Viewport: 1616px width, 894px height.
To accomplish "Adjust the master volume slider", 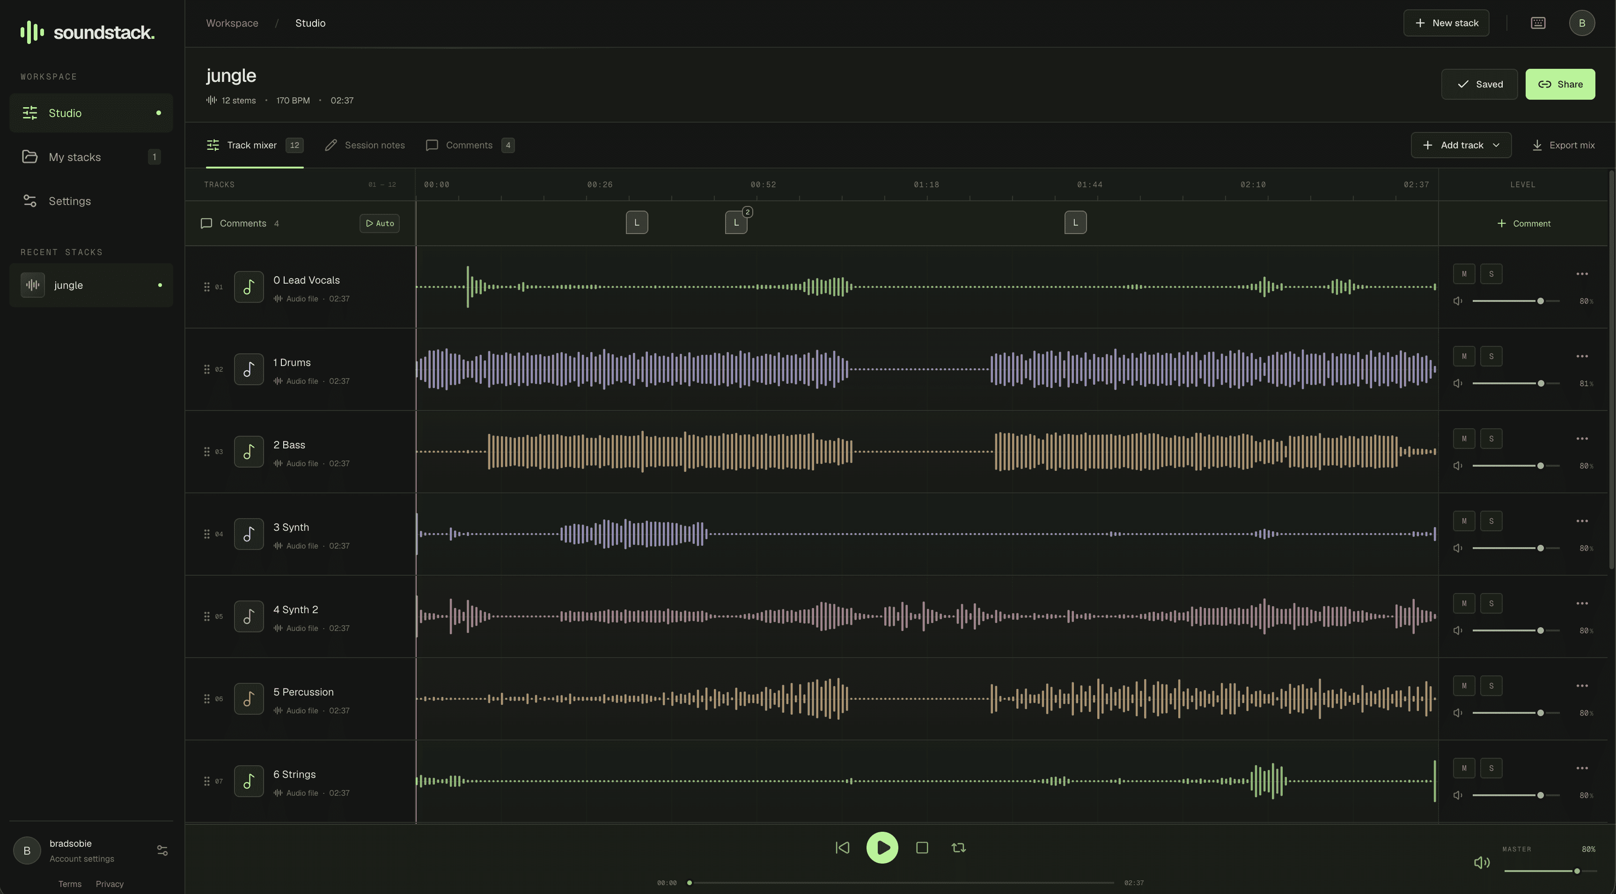I will [x=1550, y=871].
